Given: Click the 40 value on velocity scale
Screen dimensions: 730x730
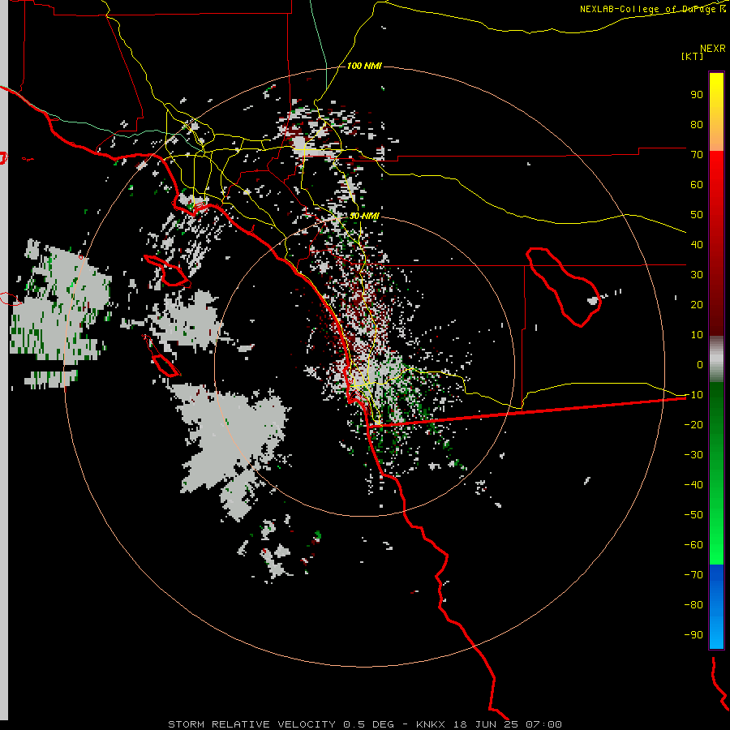Looking at the screenshot, I should click(x=697, y=244).
